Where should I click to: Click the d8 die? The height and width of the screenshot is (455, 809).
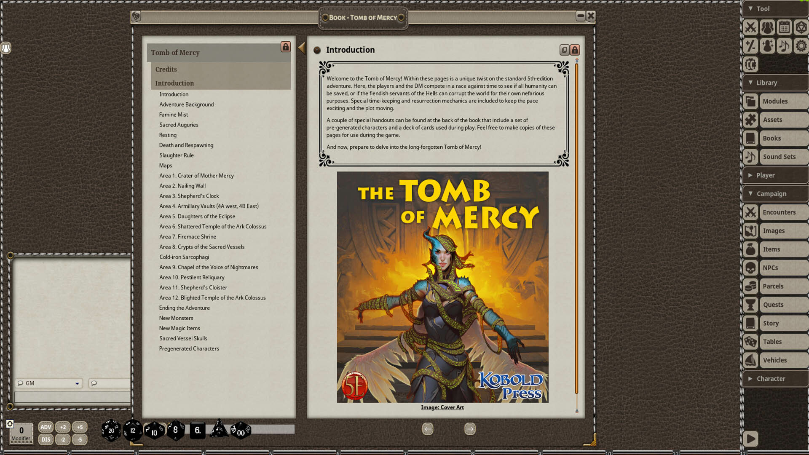[175, 430]
